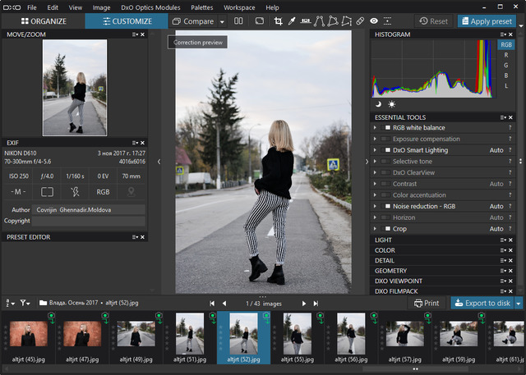Toggle the DxO Smart Lighting correction
Viewport: 526px width, 375px height.
[387, 150]
